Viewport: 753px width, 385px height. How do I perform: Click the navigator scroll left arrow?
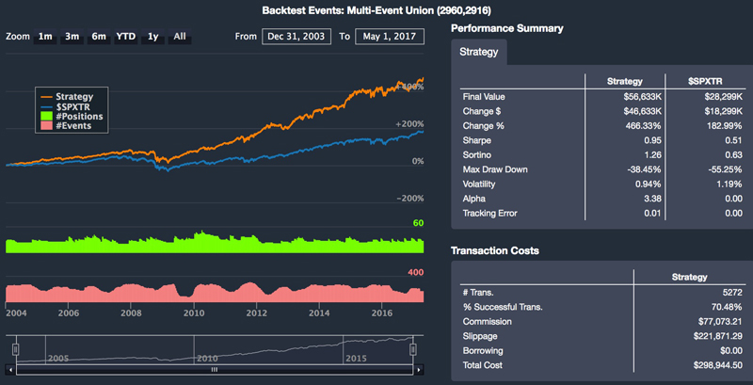coord(10,370)
